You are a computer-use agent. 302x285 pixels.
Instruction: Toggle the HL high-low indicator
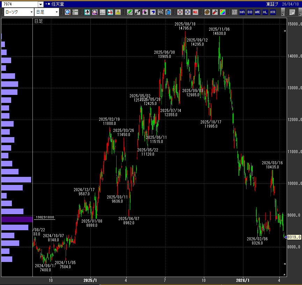tap(265, 12)
